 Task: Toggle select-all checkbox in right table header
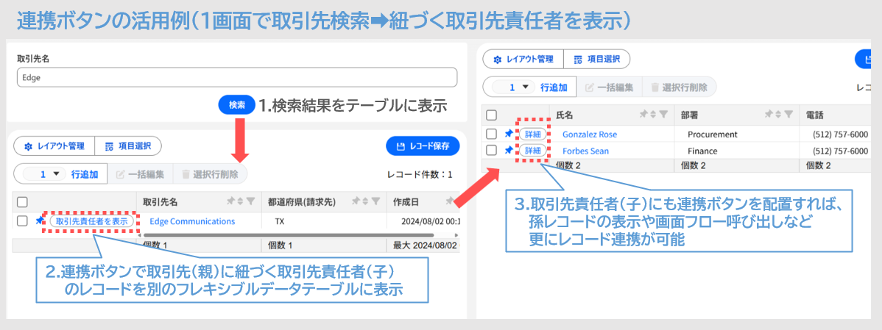click(x=491, y=115)
